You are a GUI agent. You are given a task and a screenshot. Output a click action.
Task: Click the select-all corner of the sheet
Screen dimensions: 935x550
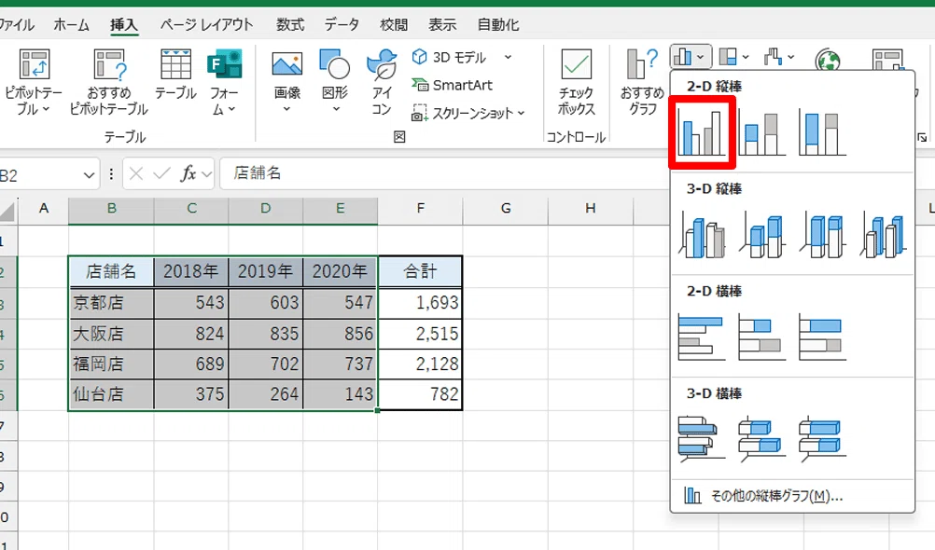pyautogui.click(x=7, y=211)
